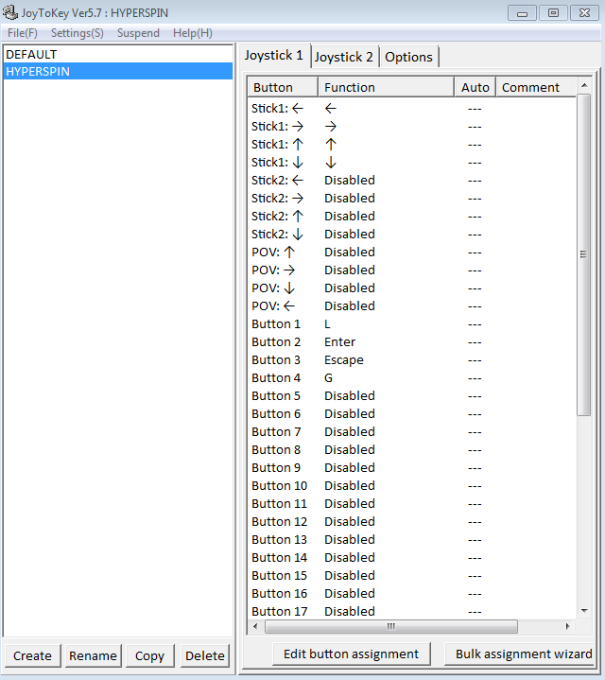
Task: Open the Help(H) menu
Action: pyautogui.click(x=193, y=33)
